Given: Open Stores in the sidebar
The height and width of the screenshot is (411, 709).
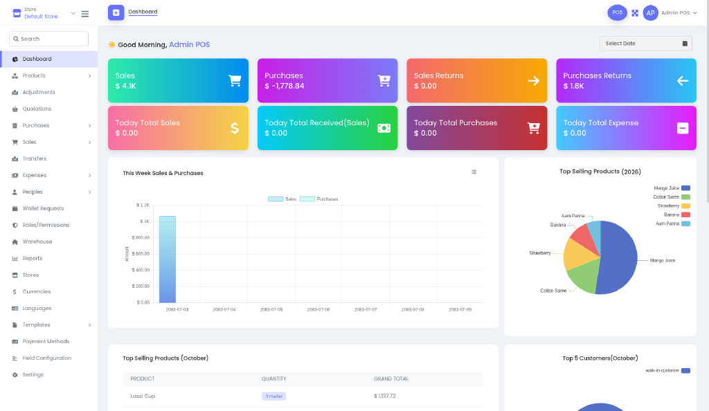Looking at the screenshot, I should pos(49,275).
